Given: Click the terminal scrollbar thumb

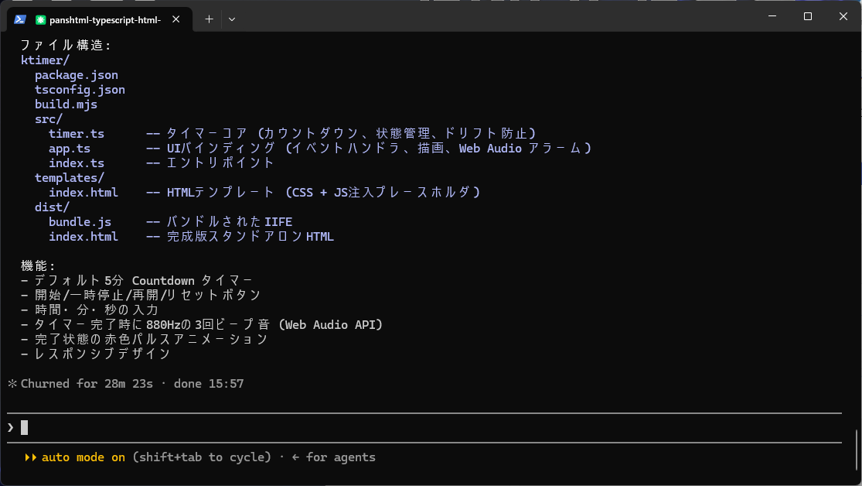Looking at the screenshot, I should point(857,449).
